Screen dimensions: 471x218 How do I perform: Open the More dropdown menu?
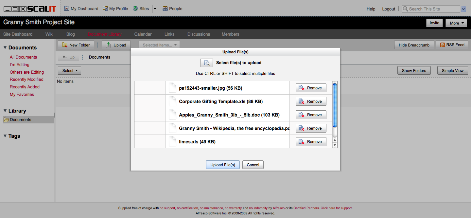(x=456, y=23)
